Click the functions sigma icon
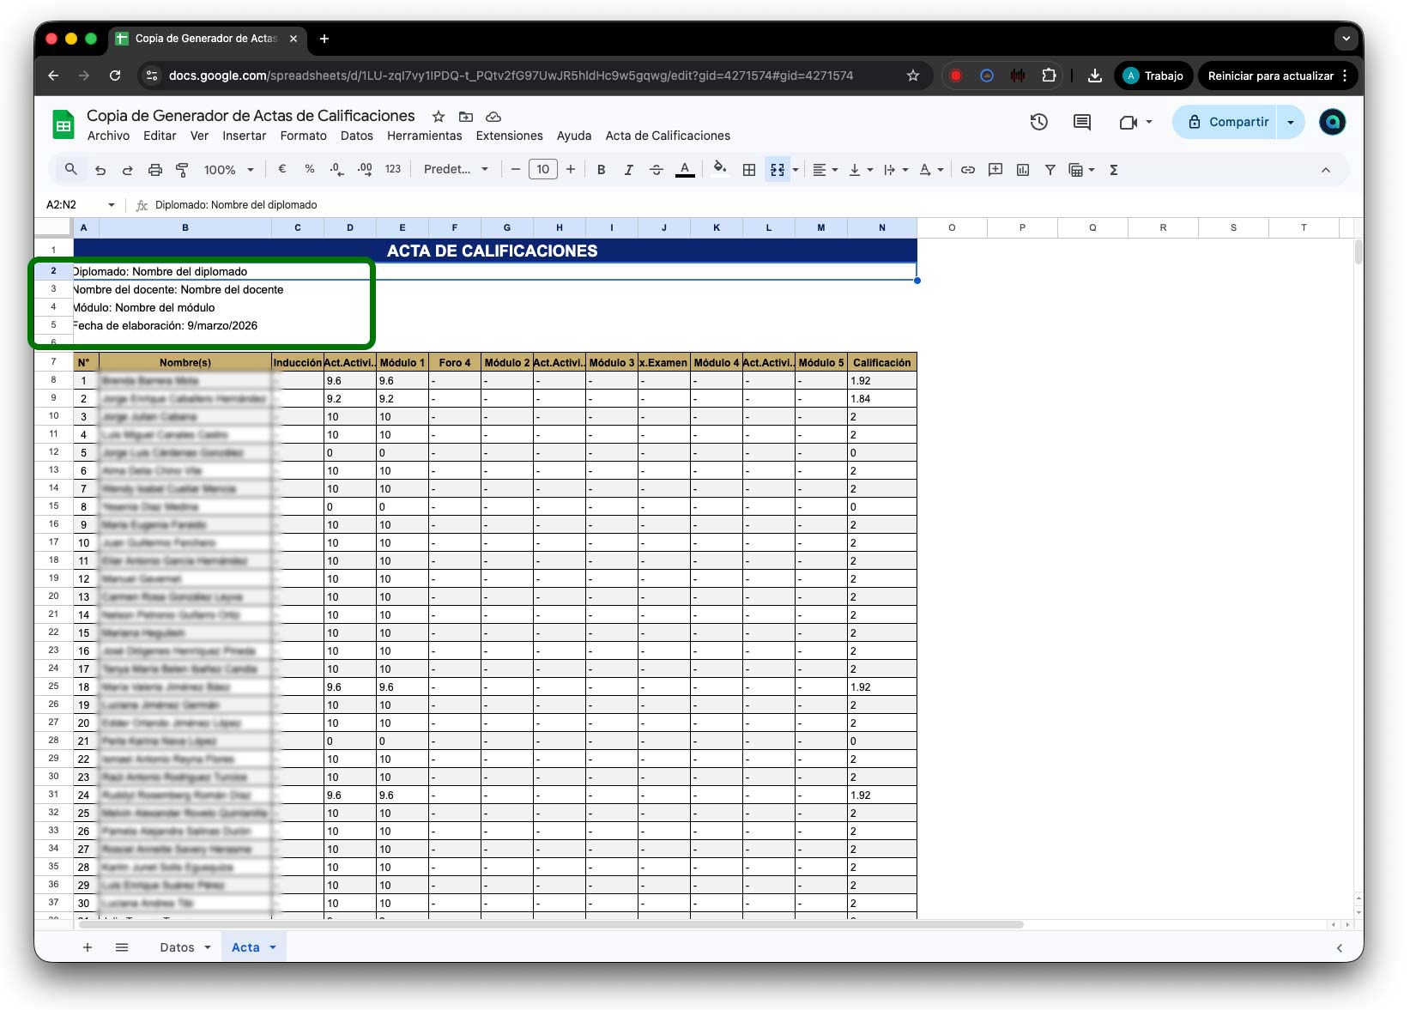 (1113, 170)
